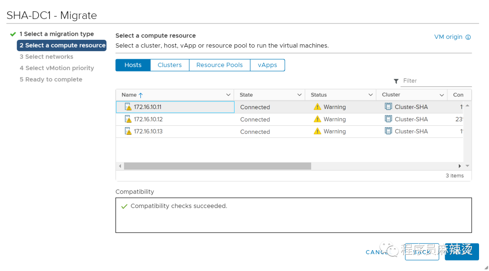This screenshot has width=489, height=271.
Task: Switch to the vApps tab
Action: click(x=267, y=65)
